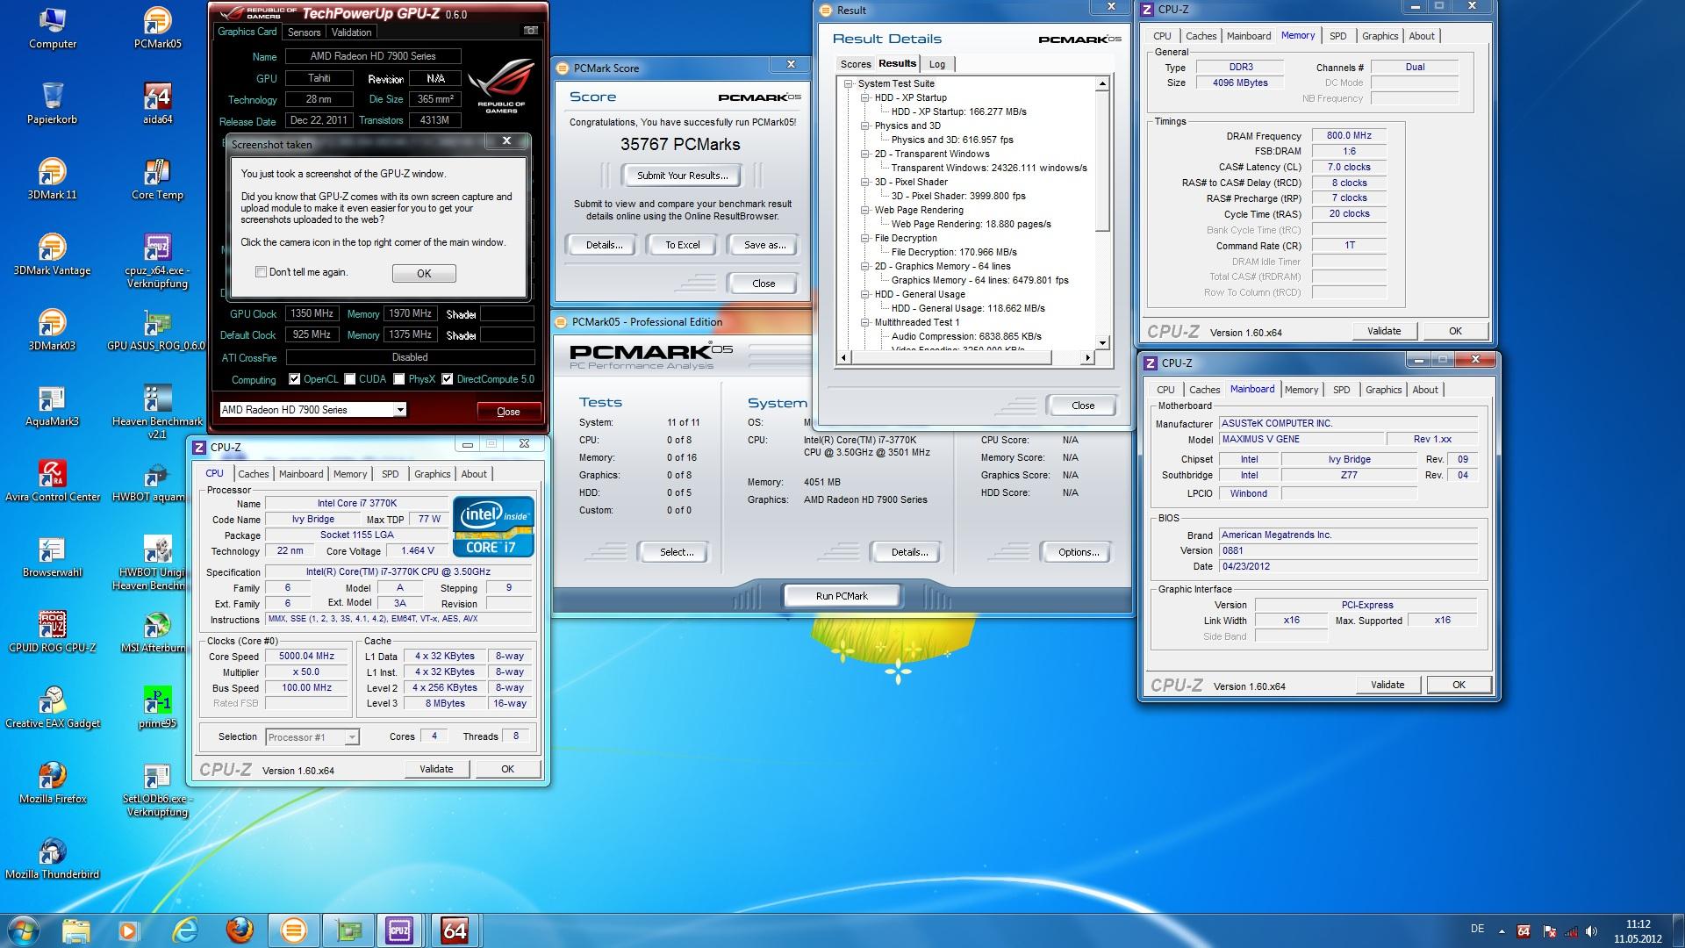Collapse the System Test Suite tree node
Screen dimensions: 1685x948
pos(849,84)
